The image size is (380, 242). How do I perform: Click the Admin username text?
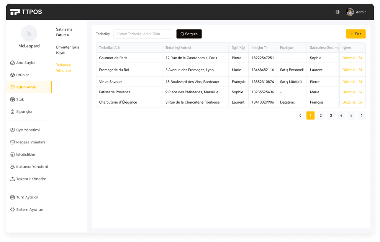point(361,12)
